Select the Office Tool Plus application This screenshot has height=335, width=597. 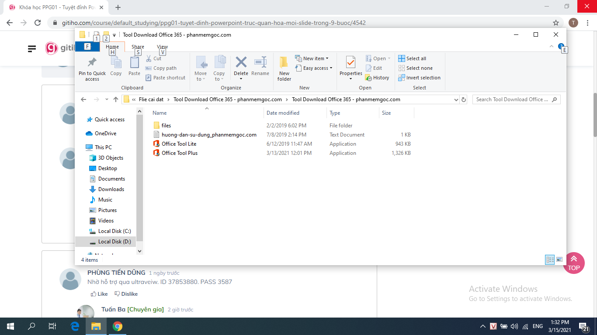pos(180,153)
